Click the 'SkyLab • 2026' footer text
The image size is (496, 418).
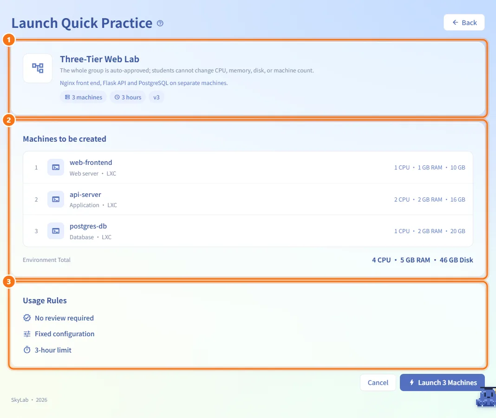[29, 399]
